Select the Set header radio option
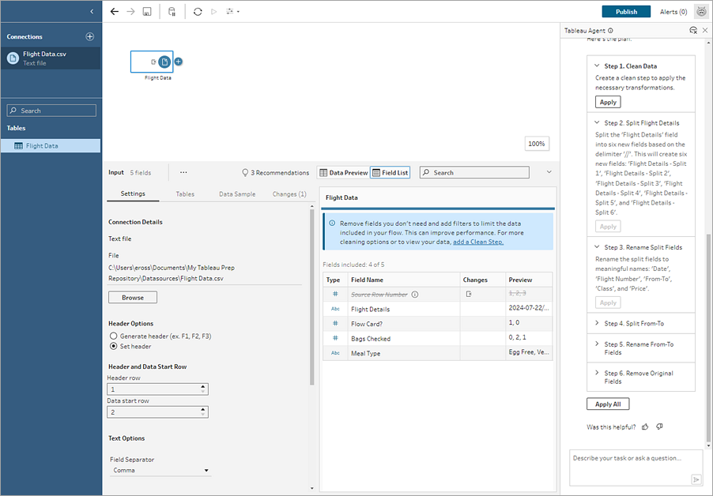This screenshot has height=496, width=713. 113,347
